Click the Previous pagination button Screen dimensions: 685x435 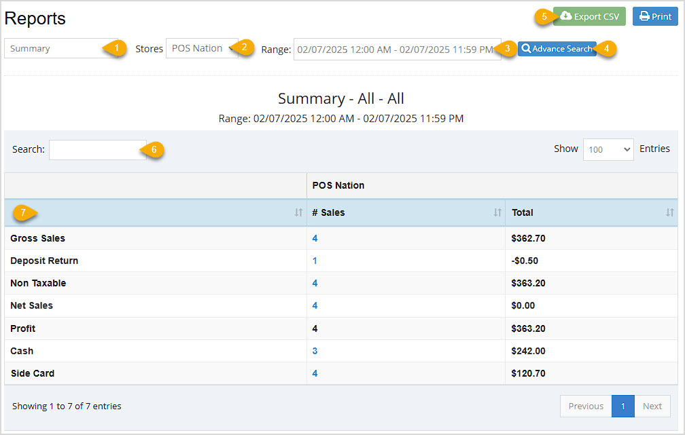coord(585,406)
